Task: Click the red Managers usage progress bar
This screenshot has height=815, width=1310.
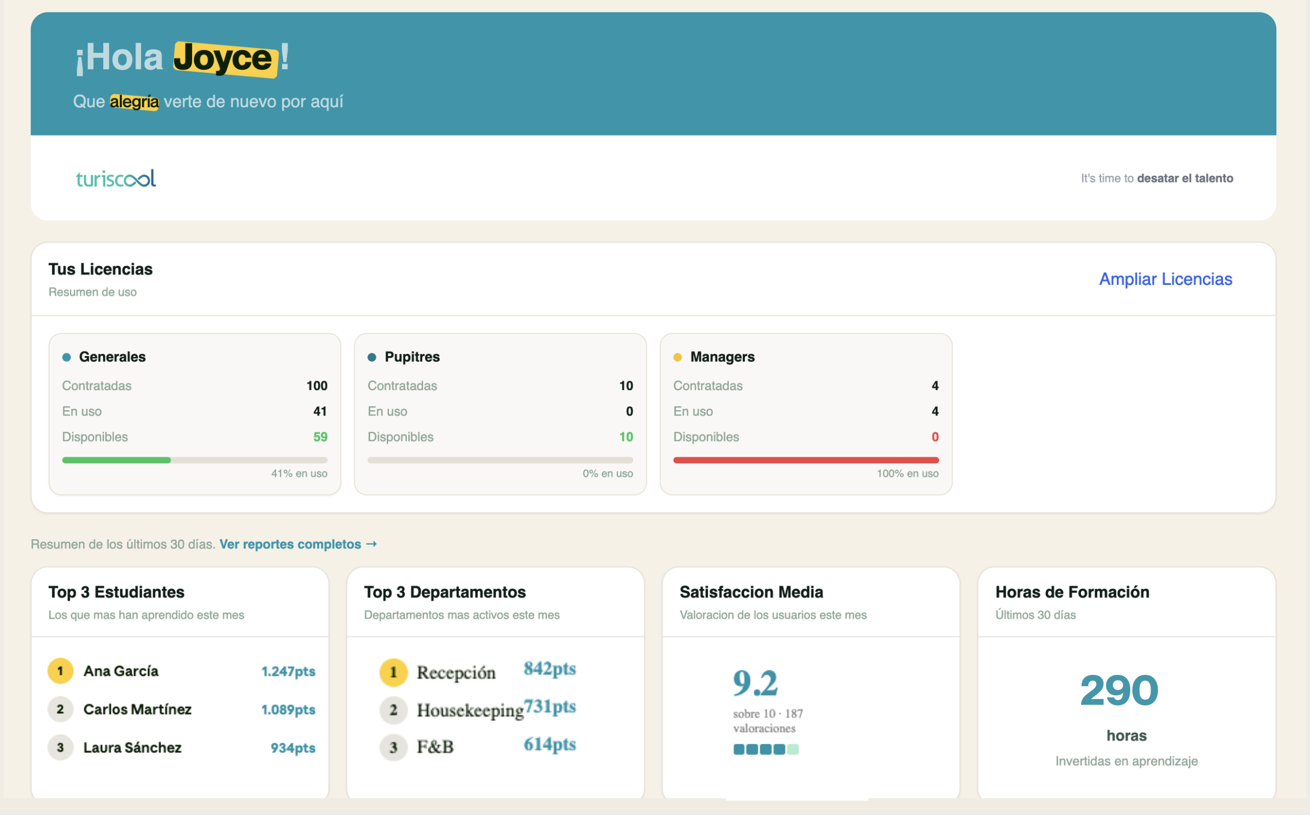Action: point(805,460)
